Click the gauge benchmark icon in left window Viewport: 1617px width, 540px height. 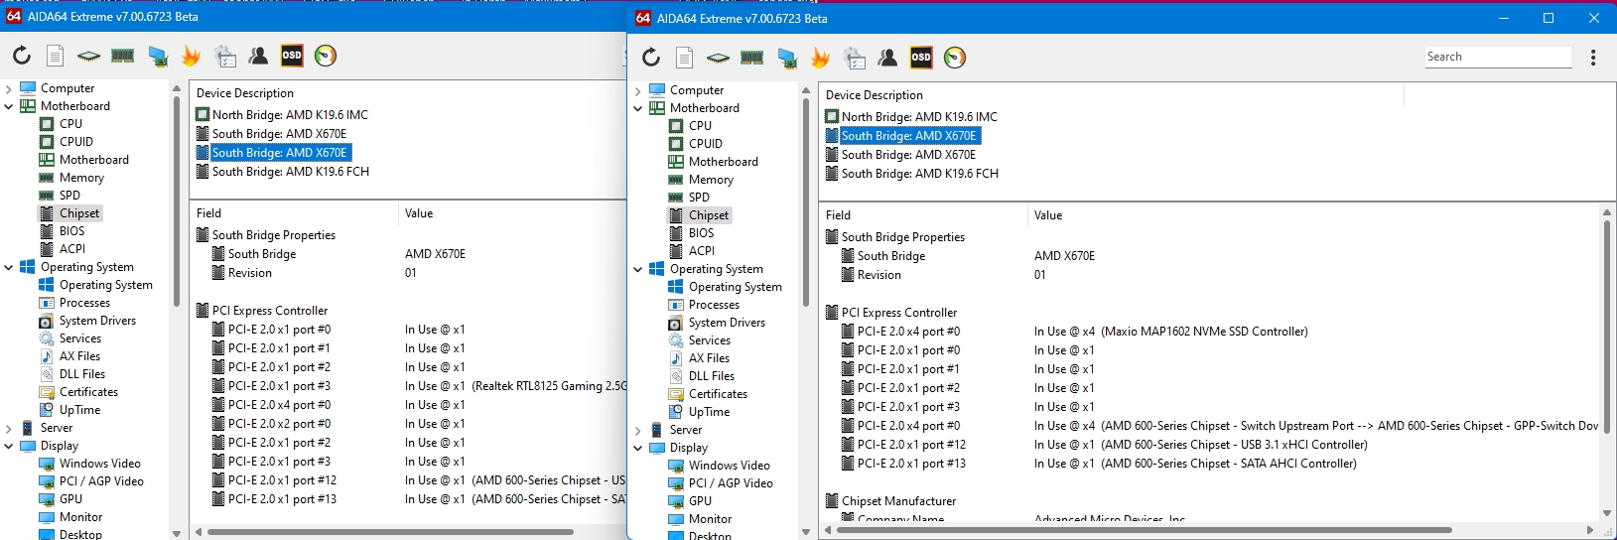click(x=326, y=56)
